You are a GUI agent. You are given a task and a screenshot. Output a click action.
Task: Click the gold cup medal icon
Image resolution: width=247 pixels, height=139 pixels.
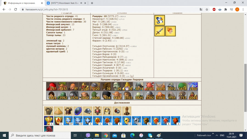(x=49, y=121)
